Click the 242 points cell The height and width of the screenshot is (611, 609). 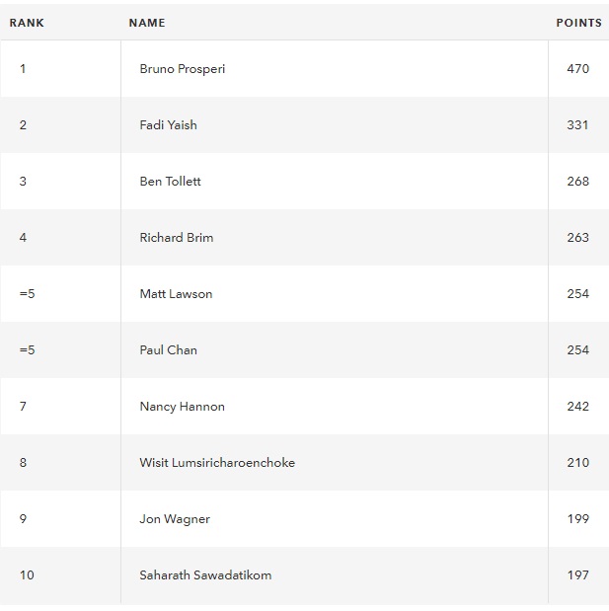[x=577, y=407]
